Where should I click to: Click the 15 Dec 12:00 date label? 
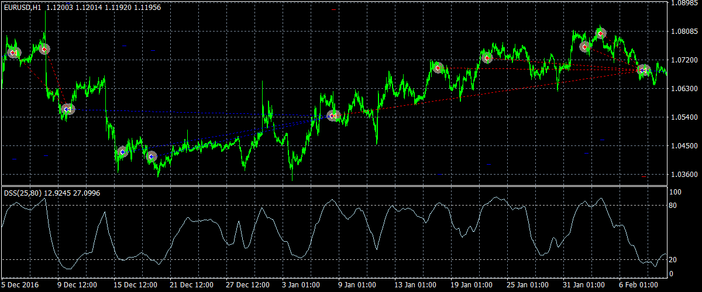pos(136,285)
